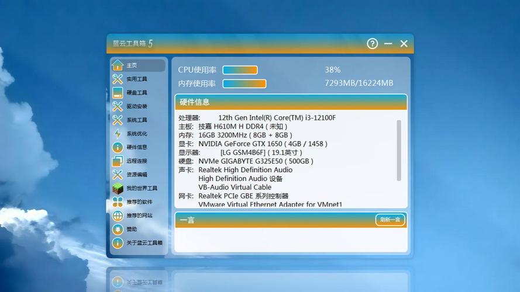Click the 推荐的软件 four-dots icon
The image size is (520, 292).
click(118, 201)
